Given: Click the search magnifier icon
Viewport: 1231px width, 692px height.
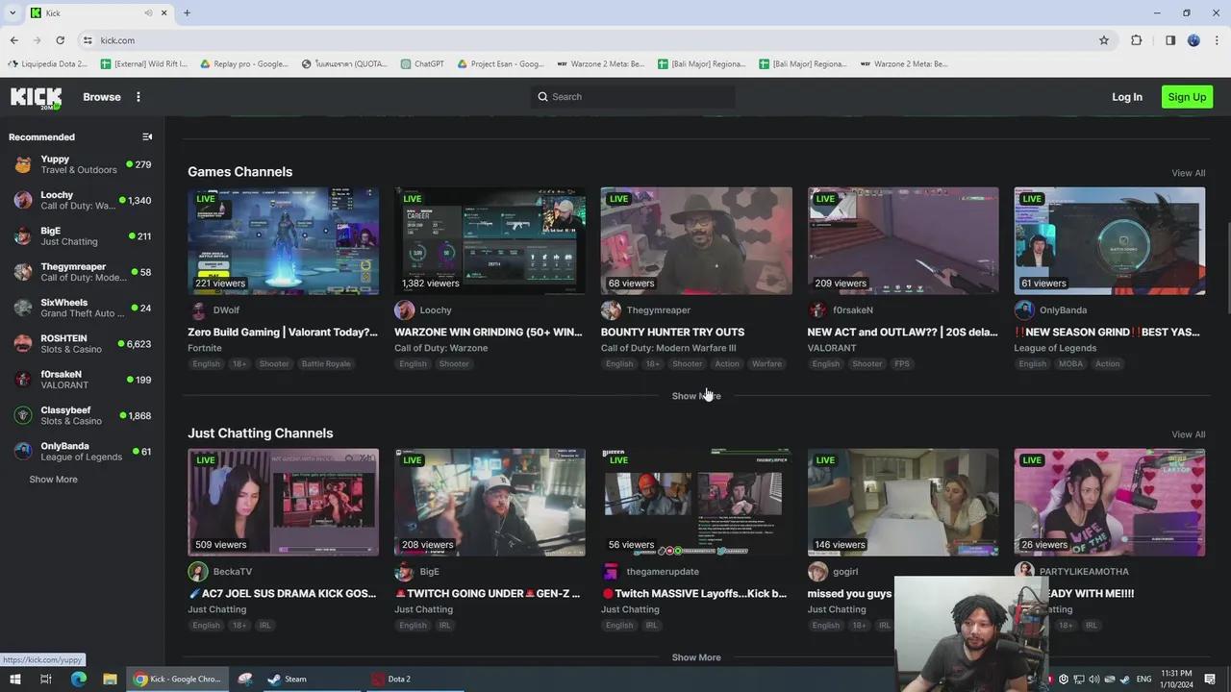Looking at the screenshot, I should (543, 96).
